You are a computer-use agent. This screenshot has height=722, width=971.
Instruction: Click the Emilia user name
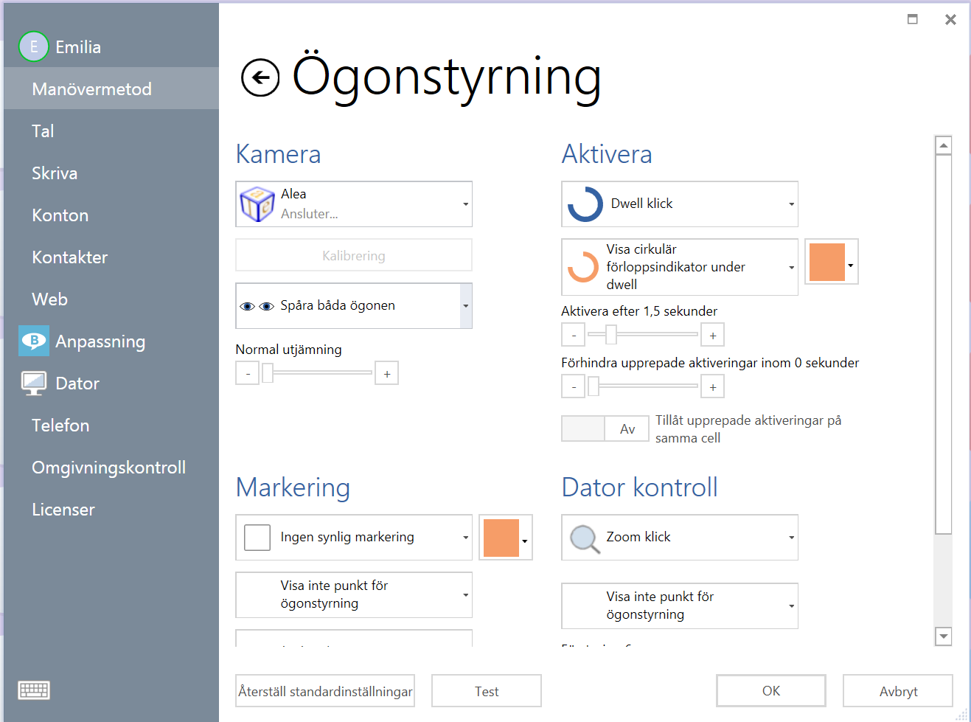pos(78,46)
